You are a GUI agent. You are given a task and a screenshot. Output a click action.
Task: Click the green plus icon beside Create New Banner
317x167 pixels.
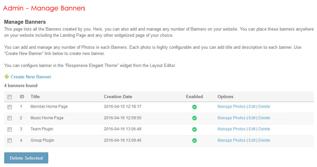tap(7, 77)
